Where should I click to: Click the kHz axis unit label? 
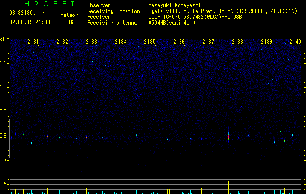pos(4,39)
